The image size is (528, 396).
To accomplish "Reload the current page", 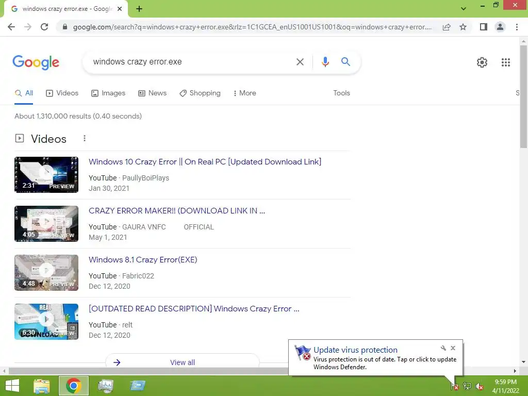I will [x=44, y=27].
